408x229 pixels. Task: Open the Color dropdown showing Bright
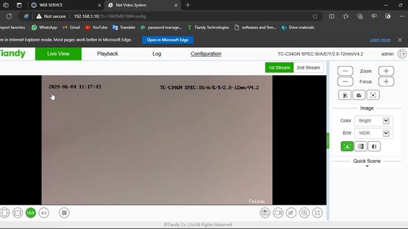[374, 121]
